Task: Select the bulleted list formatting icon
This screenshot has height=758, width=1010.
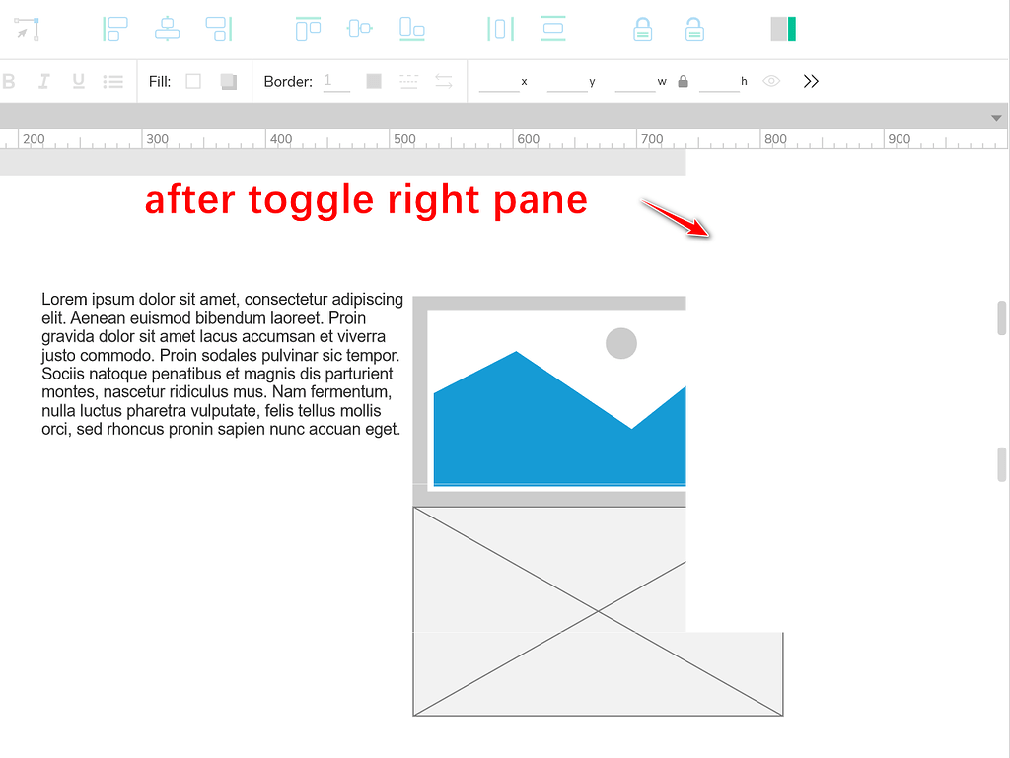Action: tap(113, 81)
